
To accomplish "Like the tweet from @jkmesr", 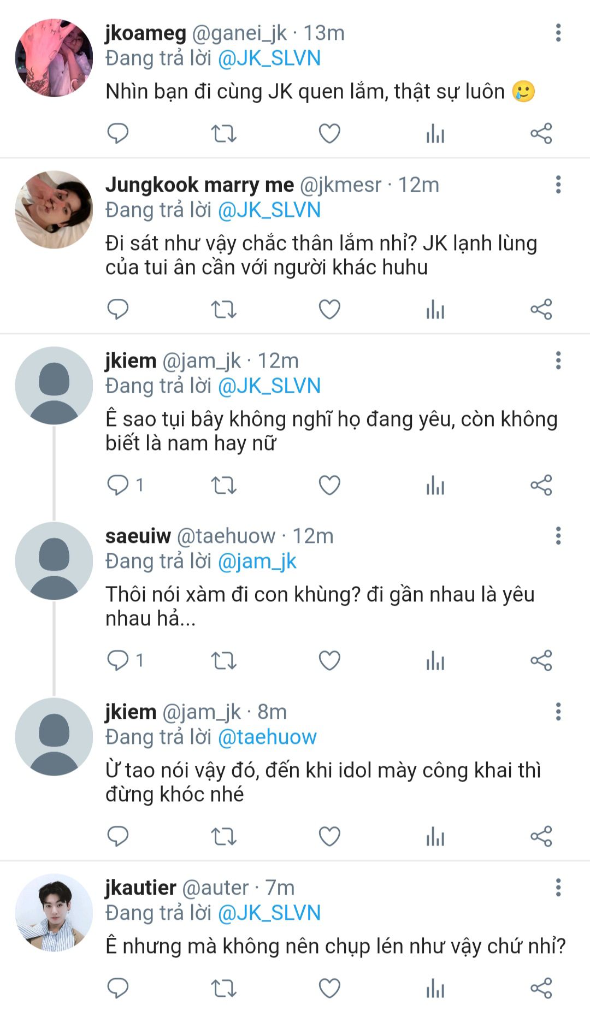I will (x=329, y=309).
